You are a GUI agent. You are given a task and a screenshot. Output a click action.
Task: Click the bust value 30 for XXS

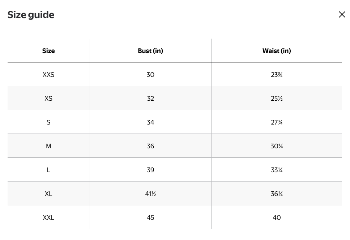coord(150,75)
